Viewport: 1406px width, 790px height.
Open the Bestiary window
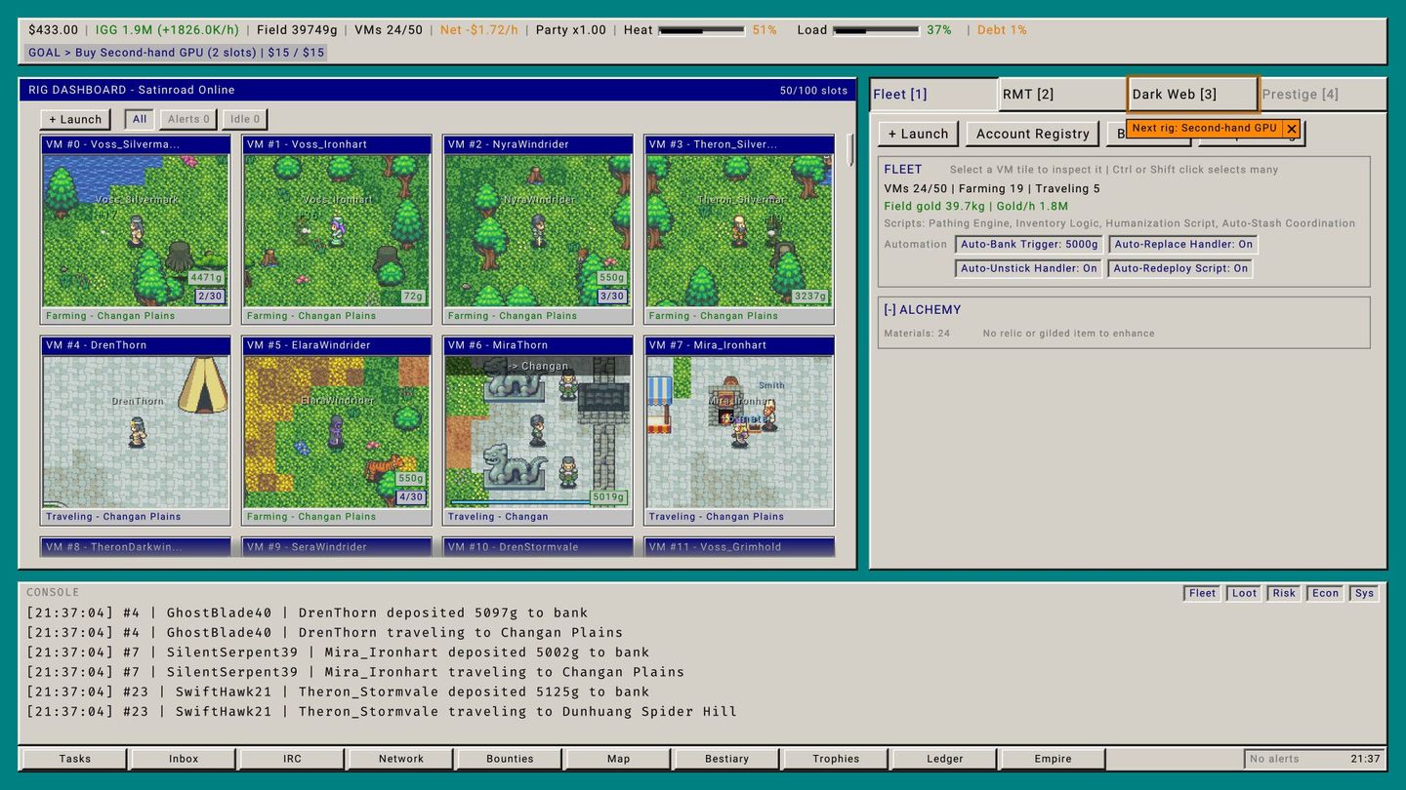click(x=727, y=759)
